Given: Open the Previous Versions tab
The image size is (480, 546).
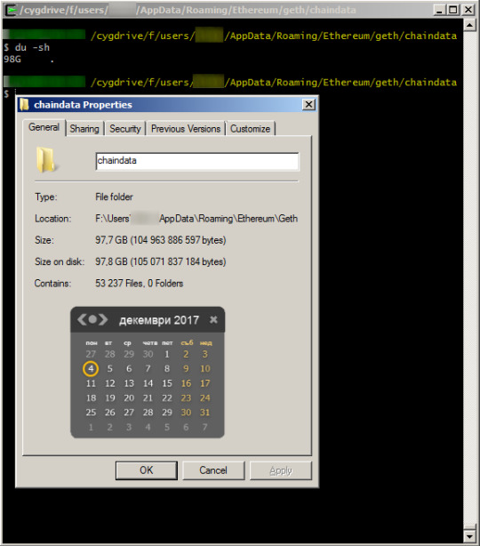Looking at the screenshot, I should (x=186, y=129).
